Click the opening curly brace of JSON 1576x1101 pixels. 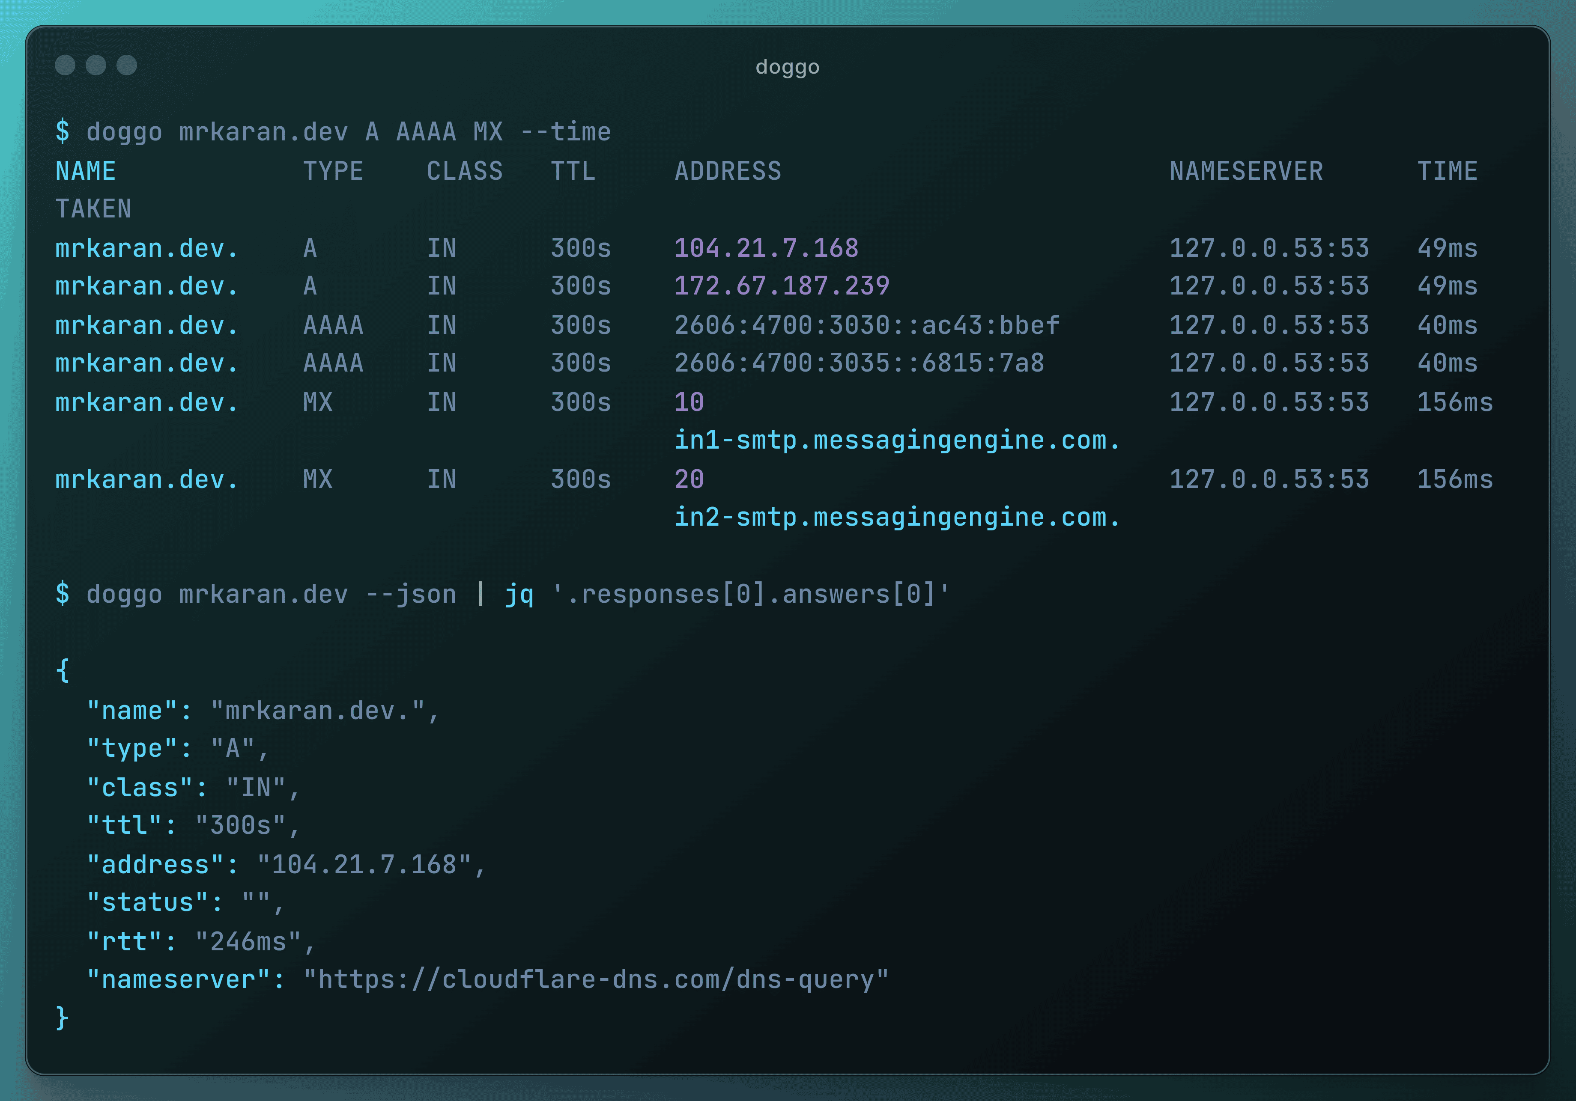[x=63, y=670]
